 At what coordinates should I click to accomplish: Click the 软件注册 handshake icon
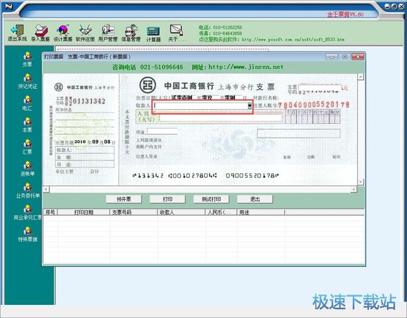pos(85,33)
